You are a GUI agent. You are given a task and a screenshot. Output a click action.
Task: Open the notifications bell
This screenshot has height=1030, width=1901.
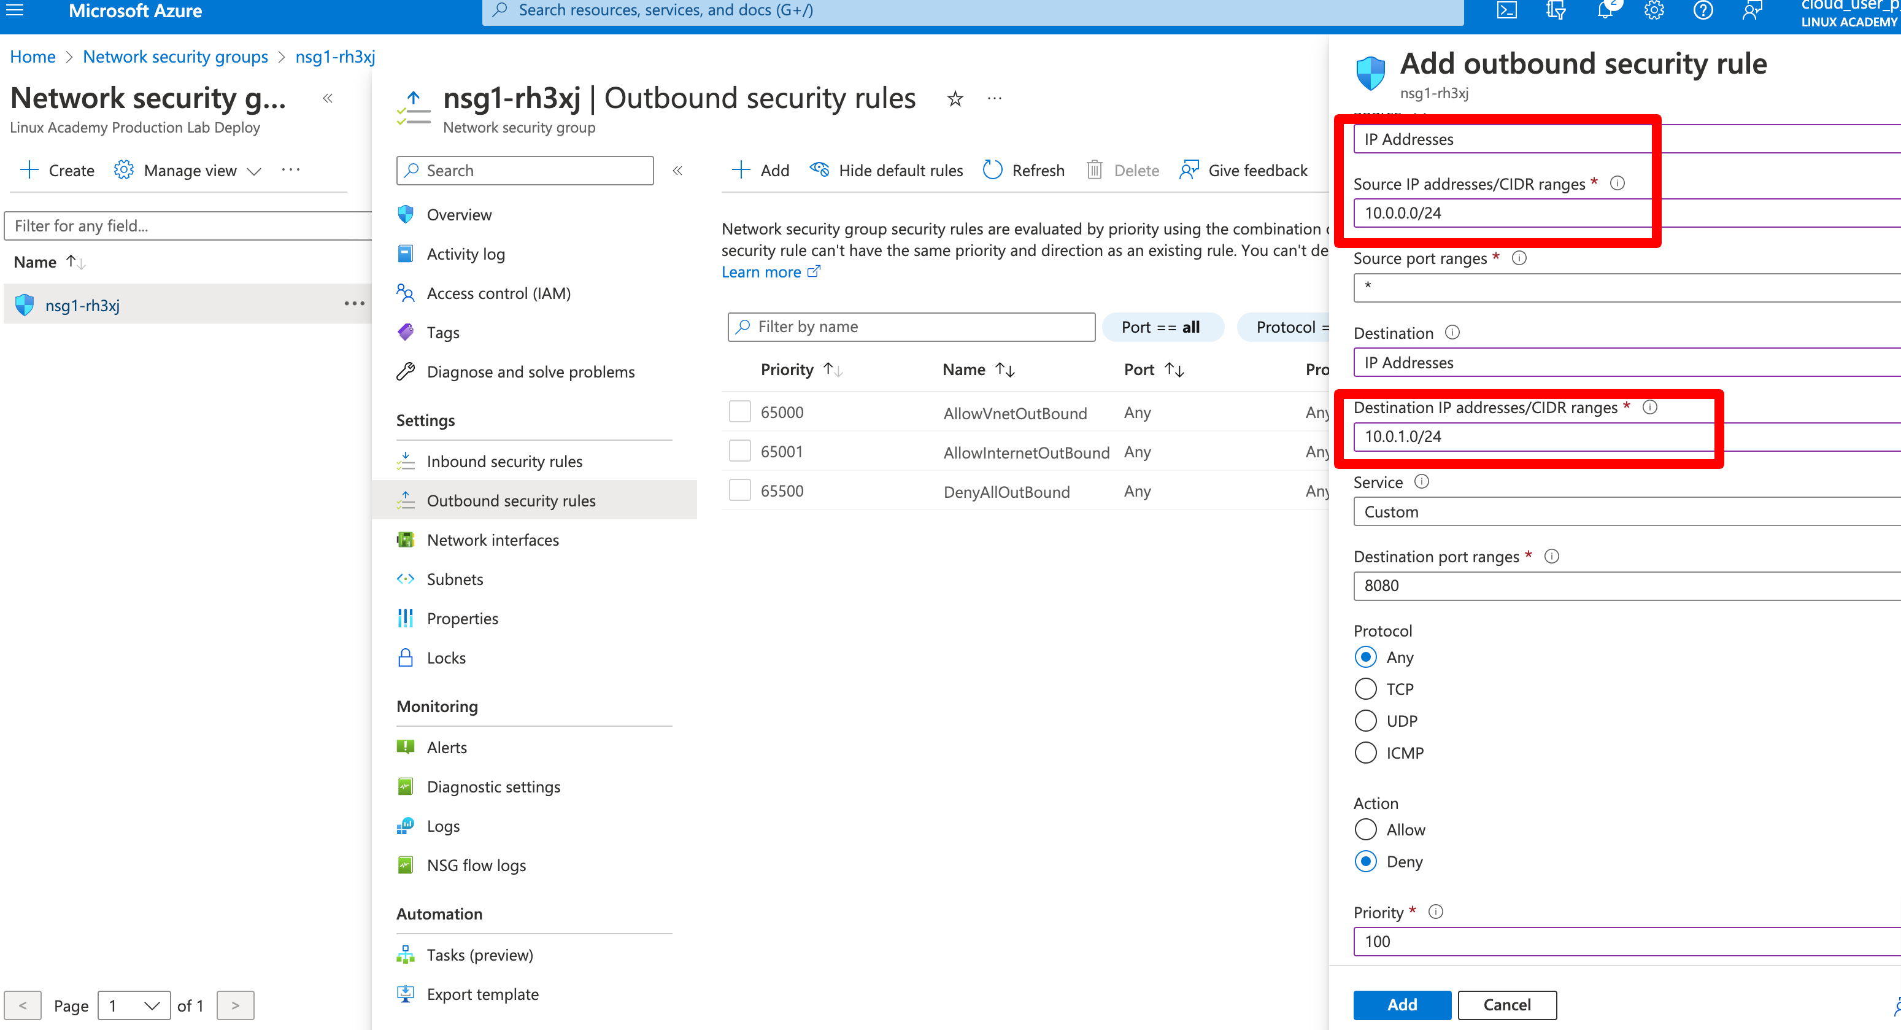pos(1605,10)
